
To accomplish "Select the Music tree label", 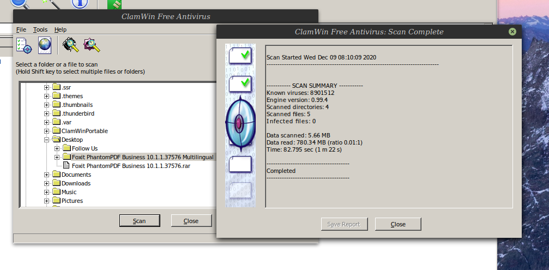I will 69,192.
